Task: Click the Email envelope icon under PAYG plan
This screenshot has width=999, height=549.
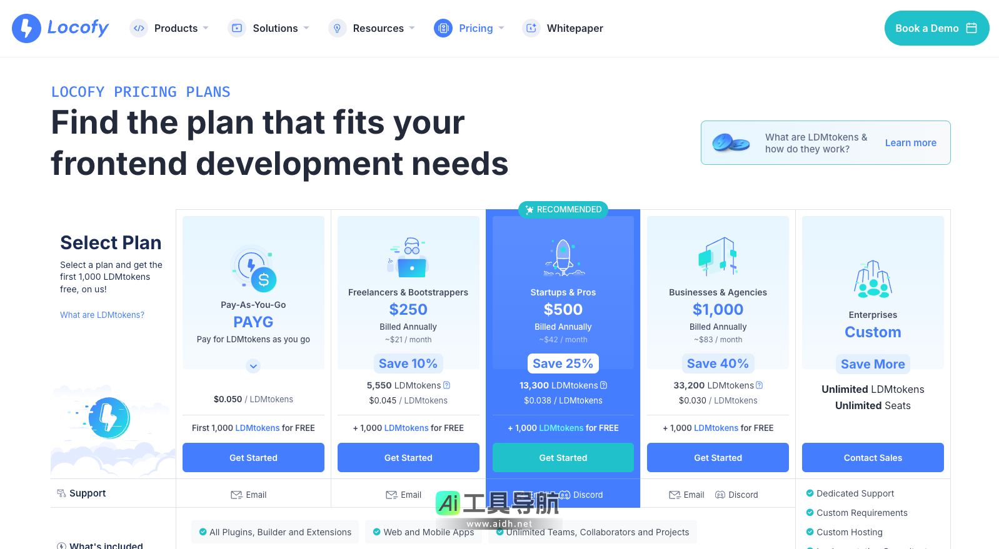Action: click(x=236, y=495)
